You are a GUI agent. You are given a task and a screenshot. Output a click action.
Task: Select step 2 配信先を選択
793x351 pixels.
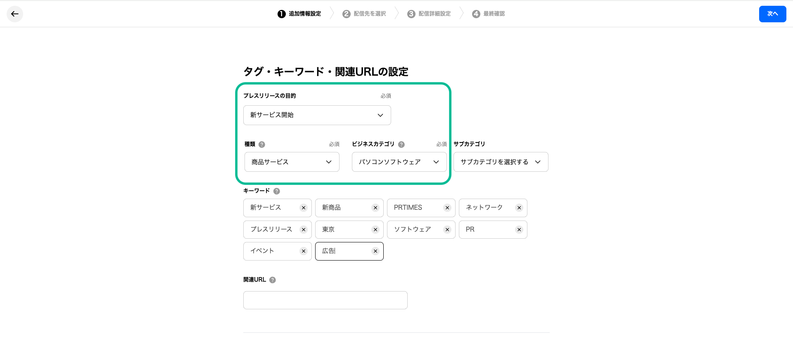[364, 14]
